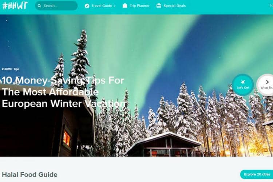Click the Explore 20 cities button
Screen dimensions: 273x182
pyautogui.click(x=257, y=174)
